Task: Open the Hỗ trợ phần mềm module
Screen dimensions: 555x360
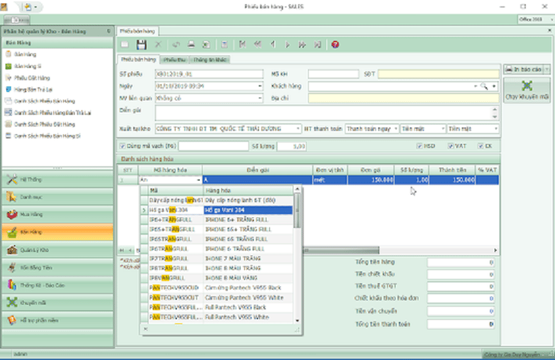Action: click(58, 320)
